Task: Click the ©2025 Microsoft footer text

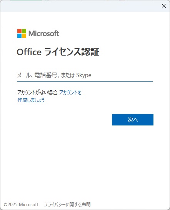Action: coord(21,205)
